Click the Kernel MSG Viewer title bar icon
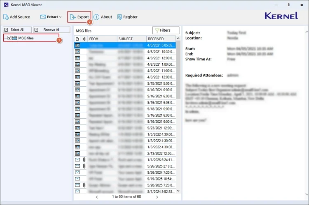The height and width of the screenshot is (205, 309). pos(6,5)
